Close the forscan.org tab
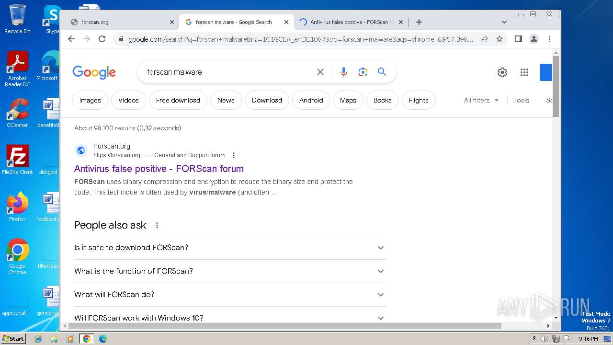Screen dimensions: 613x345 (172, 22)
